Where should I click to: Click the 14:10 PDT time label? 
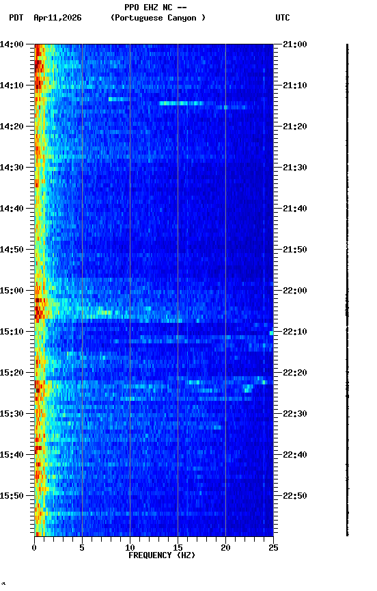pyautogui.click(x=12, y=86)
